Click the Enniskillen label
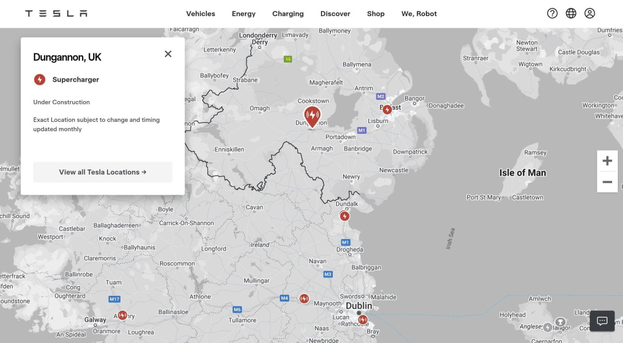Image resolution: width=623 pixels, height=343 pixels. [x=229, y=149]
